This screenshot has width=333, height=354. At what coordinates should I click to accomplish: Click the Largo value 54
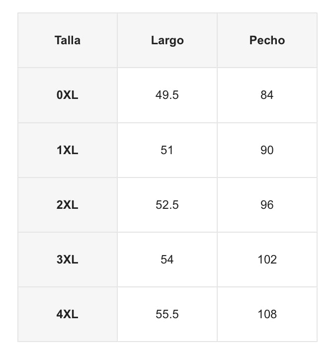click(167, 260)
